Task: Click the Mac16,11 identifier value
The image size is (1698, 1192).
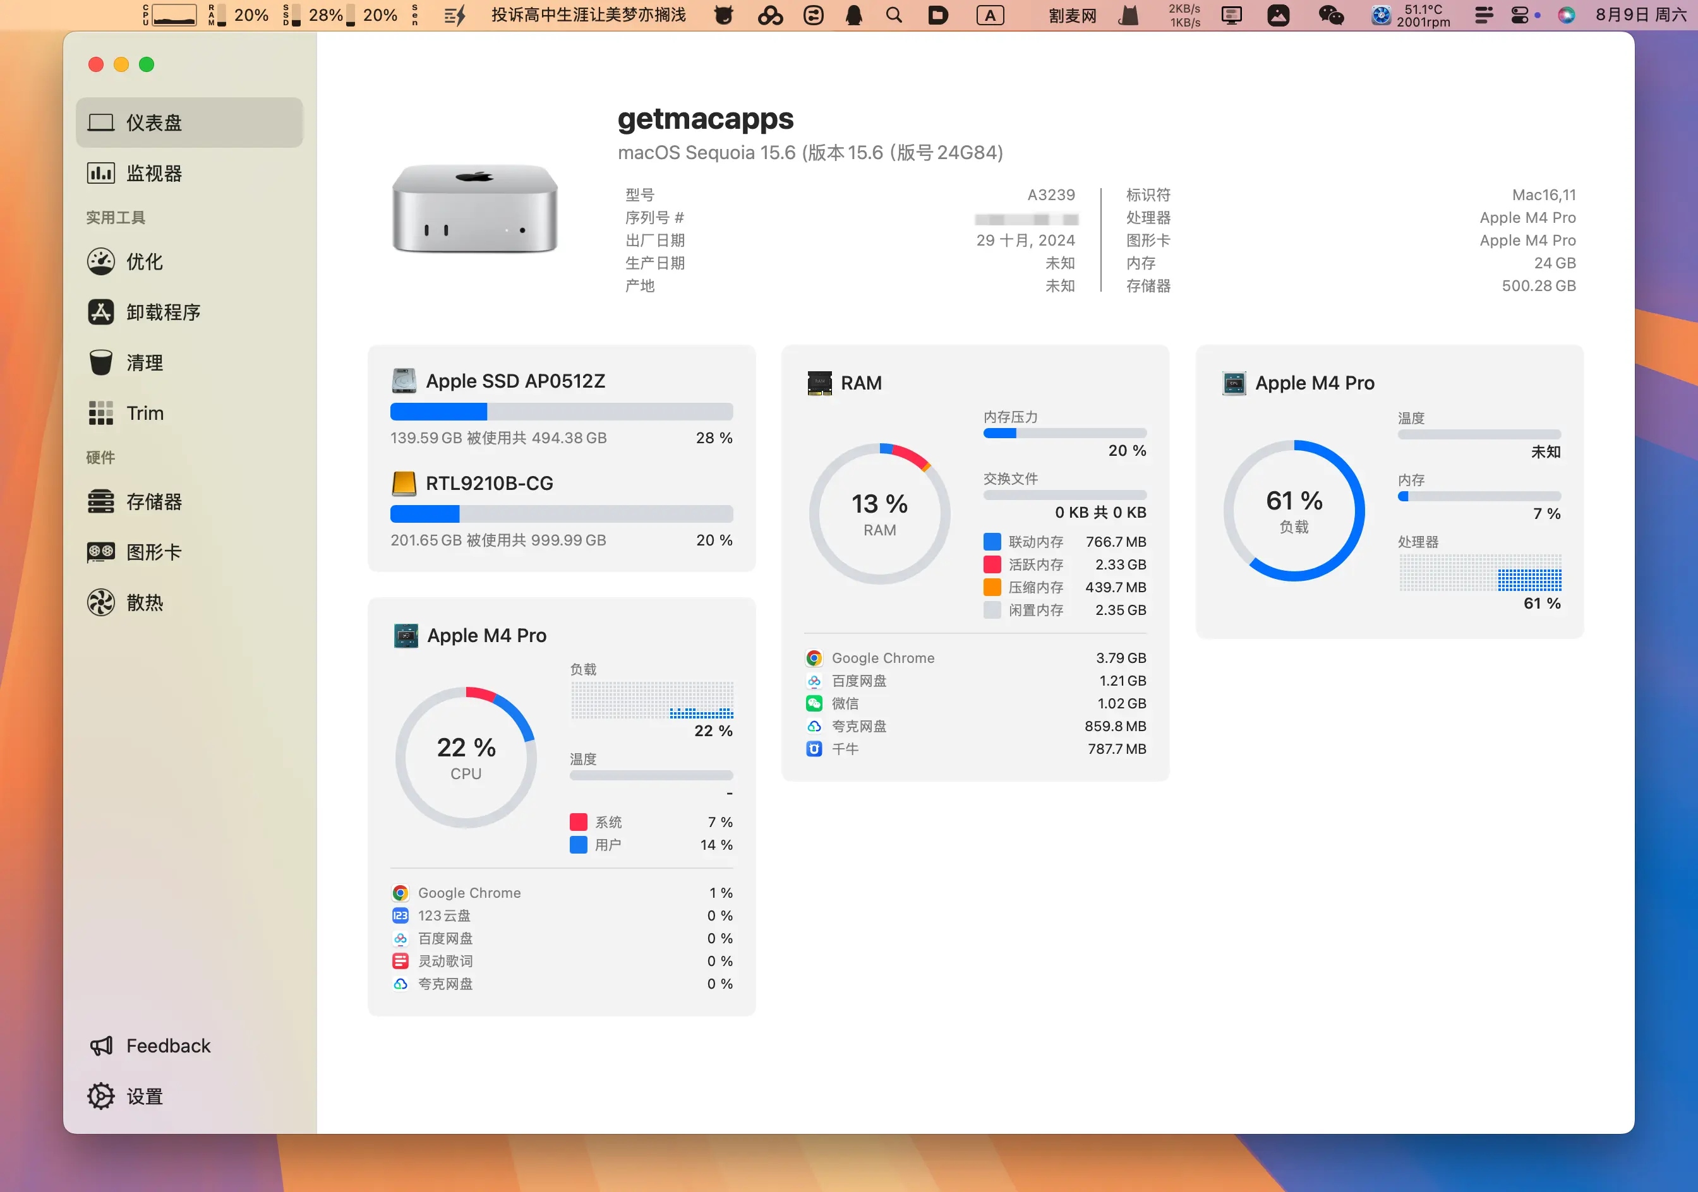Action: coord(1543,195)
